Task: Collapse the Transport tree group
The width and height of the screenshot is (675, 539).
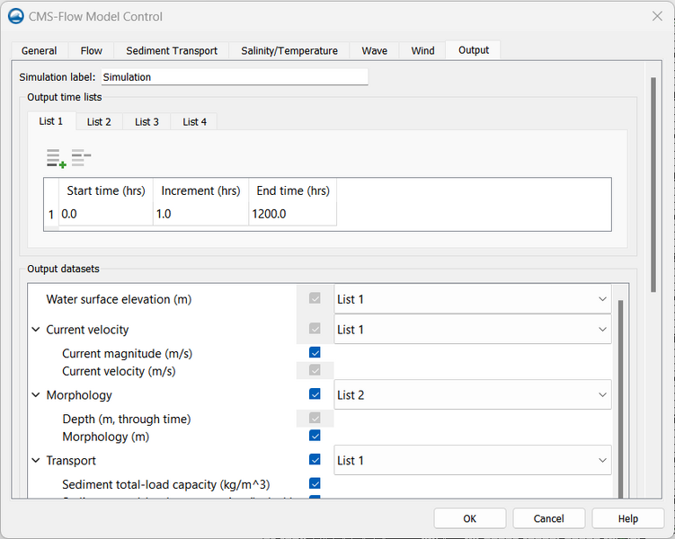Action: 36,460
